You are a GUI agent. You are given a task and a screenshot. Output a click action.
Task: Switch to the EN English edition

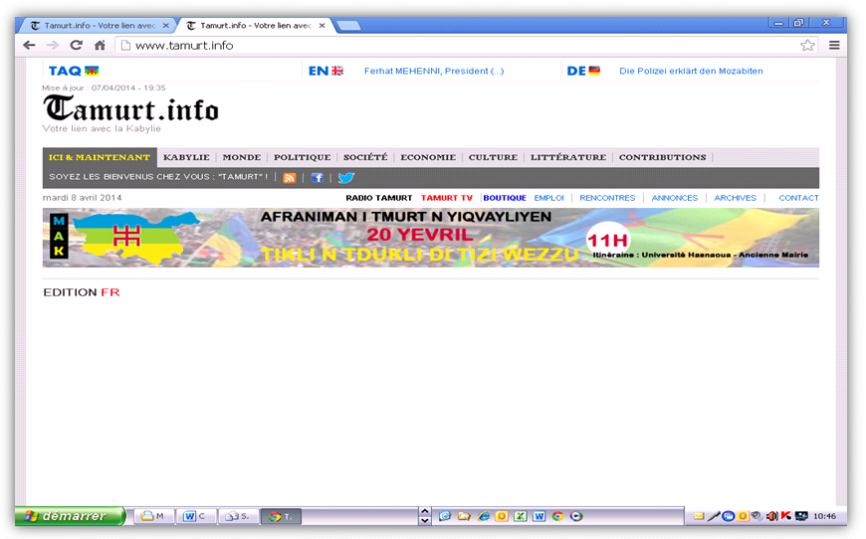tap(325, 71)
